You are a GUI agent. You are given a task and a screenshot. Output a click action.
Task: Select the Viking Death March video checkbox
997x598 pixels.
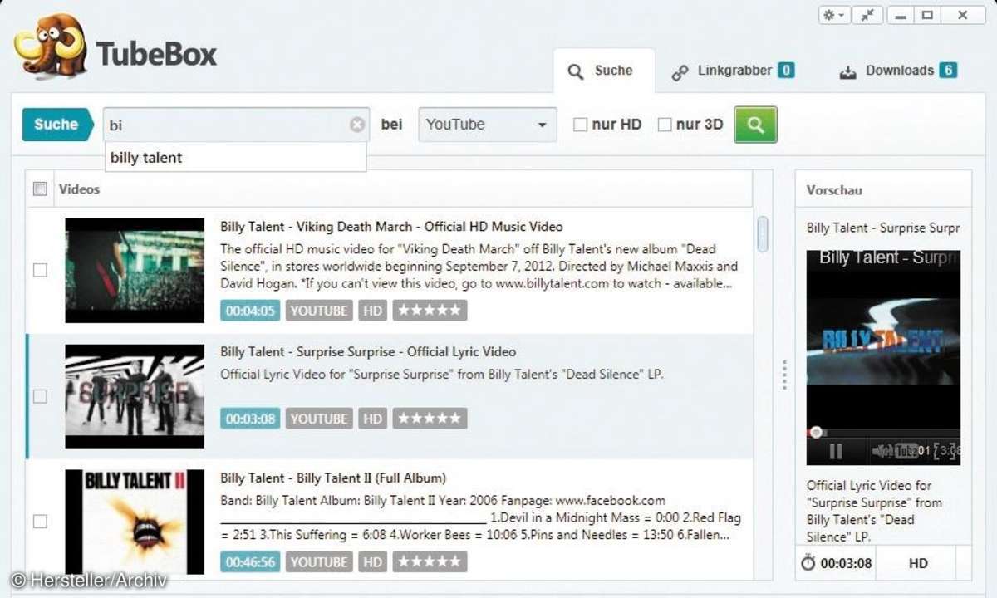click(40, 270)
